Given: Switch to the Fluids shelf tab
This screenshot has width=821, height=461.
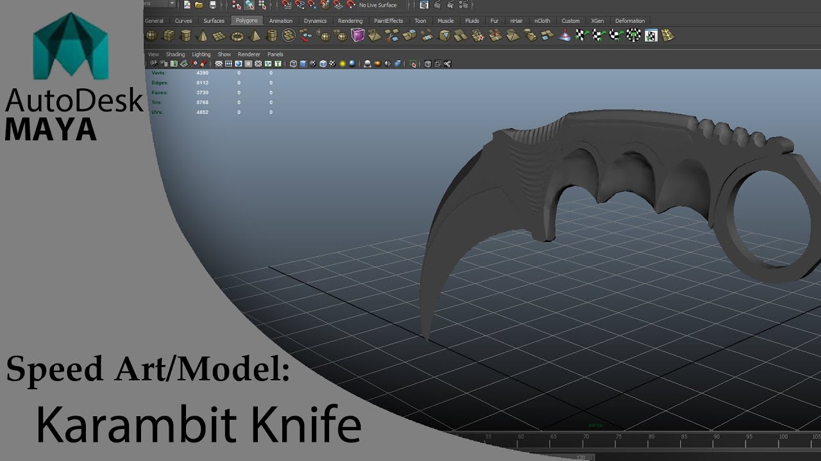Looking at the screenshot, I should (471, 20).
